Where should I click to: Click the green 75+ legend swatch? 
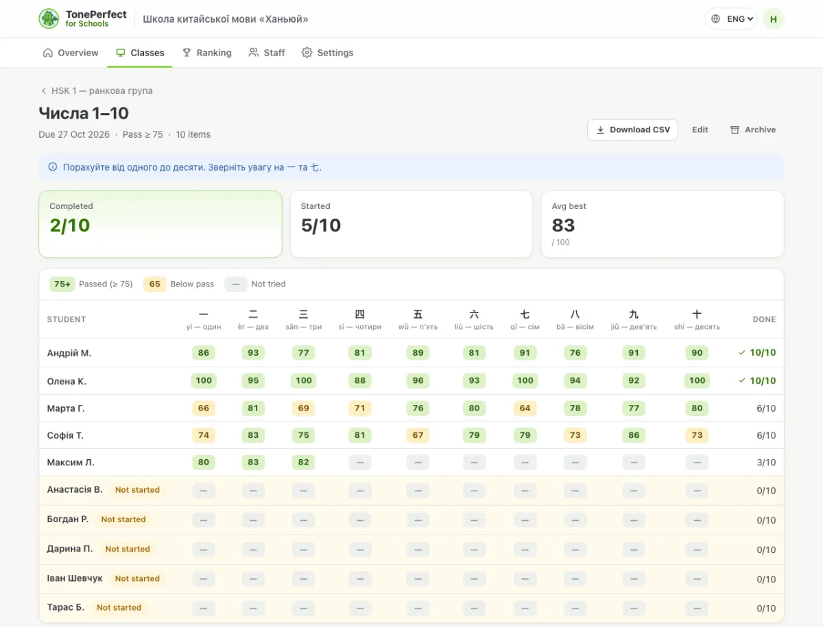point(62,284)
